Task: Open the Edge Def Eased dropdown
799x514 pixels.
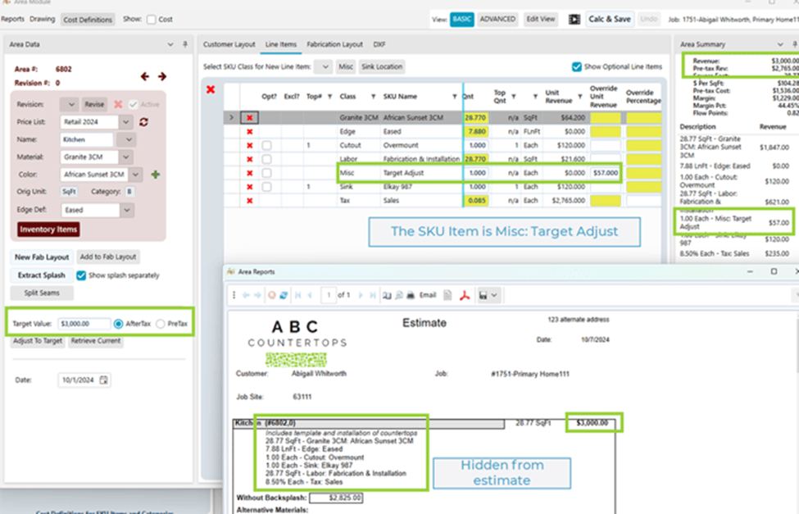Action: tap(127, 210)
